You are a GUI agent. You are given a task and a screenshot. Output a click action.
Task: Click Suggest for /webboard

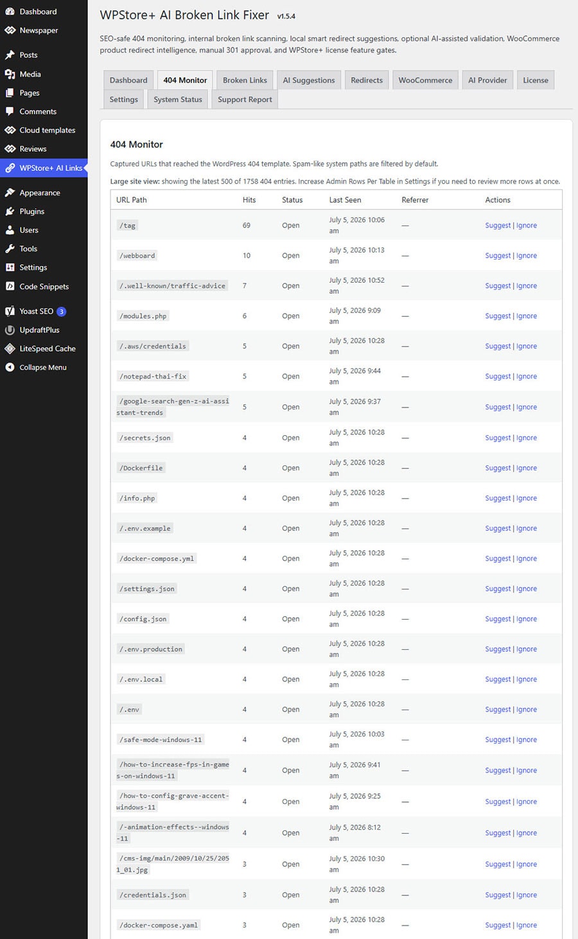click(498, 256)
